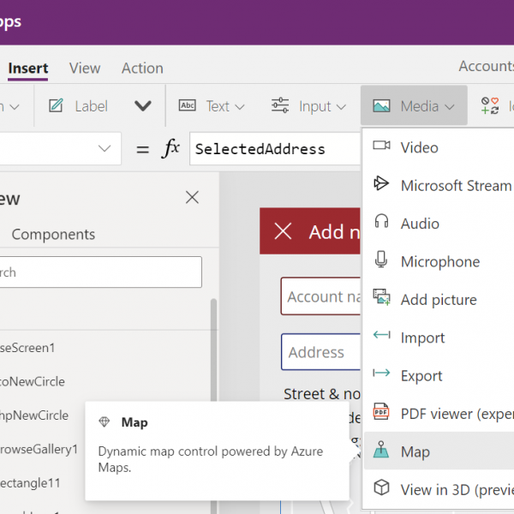Click the Map pin icon
Image resolution: width=514 pixels, height=514 pixels.
point(381,450)
